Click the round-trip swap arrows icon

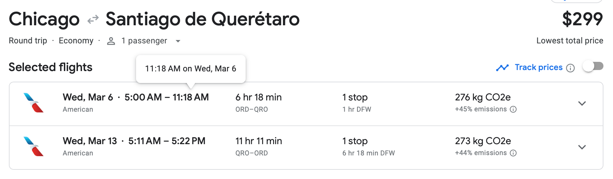[x=93, y=19]
